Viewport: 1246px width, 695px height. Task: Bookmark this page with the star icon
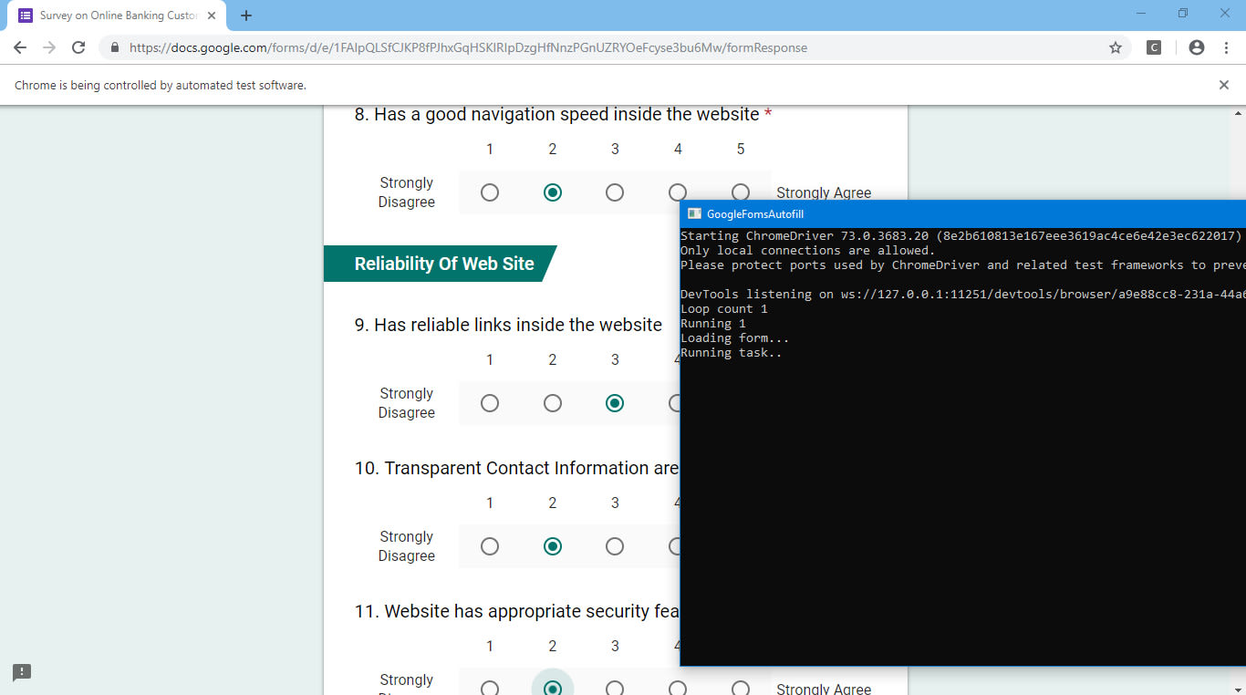[1115, 47]
